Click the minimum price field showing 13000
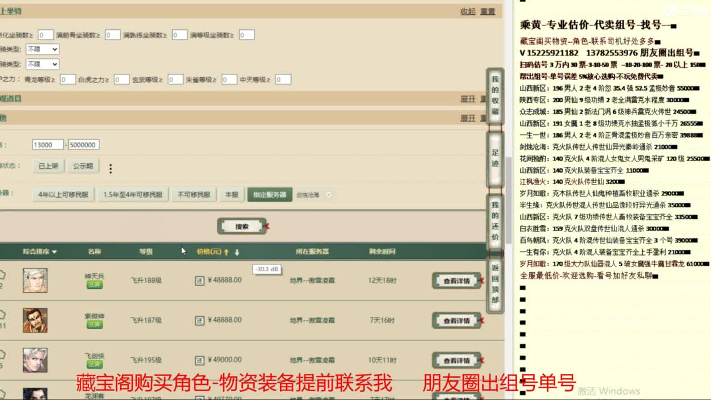 coord(48,145)
